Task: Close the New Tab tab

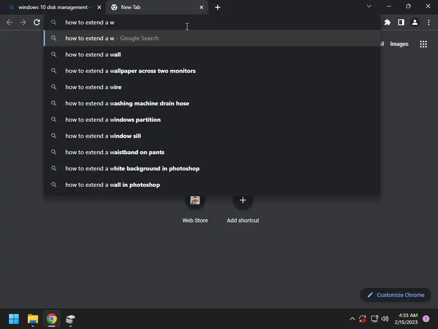Action: pyautogui.click(x=201, y=7)
